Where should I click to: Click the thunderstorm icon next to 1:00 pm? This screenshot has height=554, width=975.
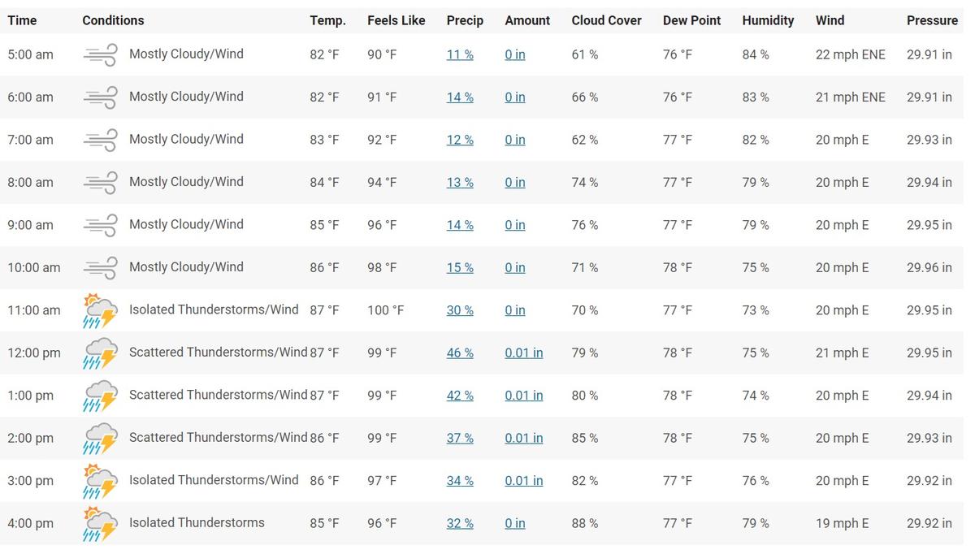100,395
